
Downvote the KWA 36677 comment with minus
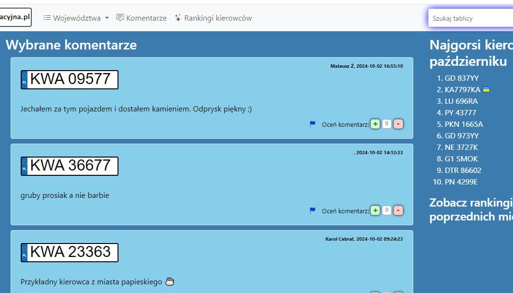coord(398,210)
